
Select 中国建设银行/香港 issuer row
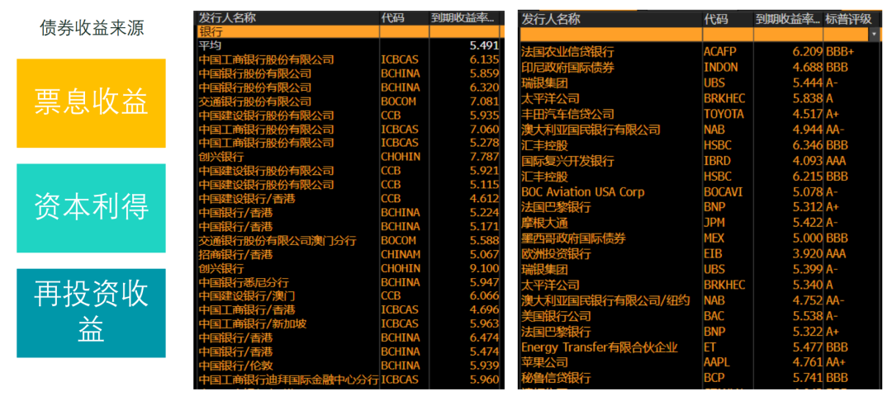tap(349, 199)
